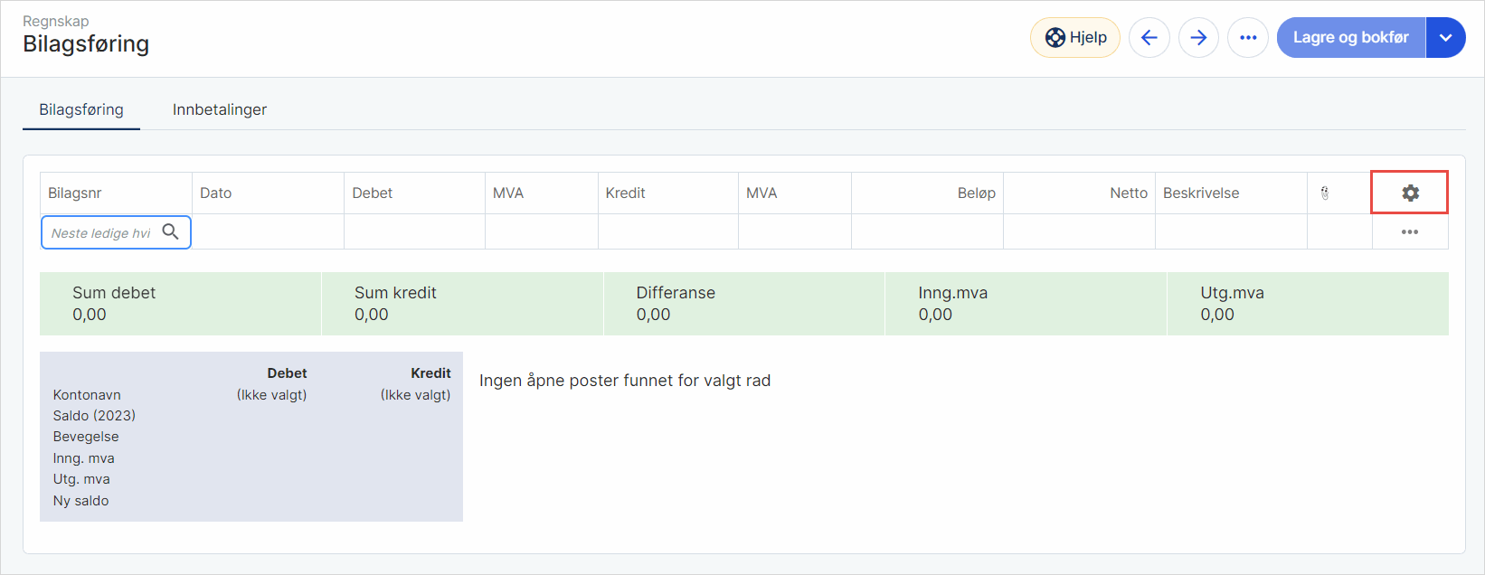Click the Regnskap breadcrumb link
This screenshot has height=575, width=1485.
coord(55,21)
